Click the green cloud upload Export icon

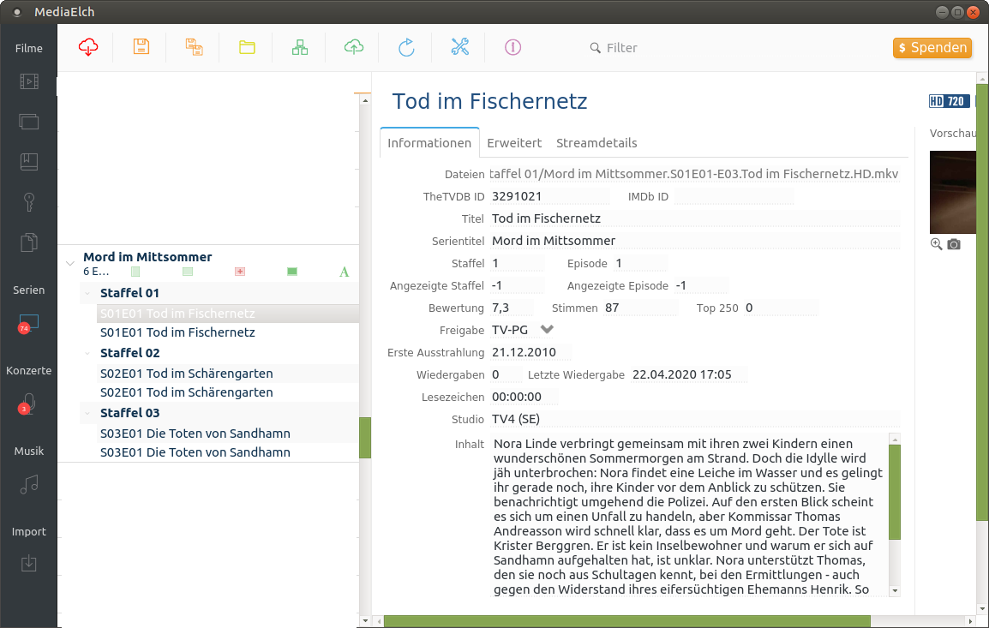[354, 46]
